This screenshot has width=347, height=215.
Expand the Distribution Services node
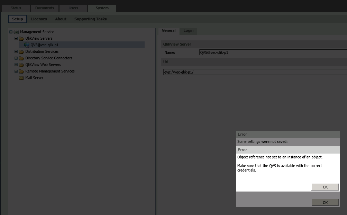[16, 52]
